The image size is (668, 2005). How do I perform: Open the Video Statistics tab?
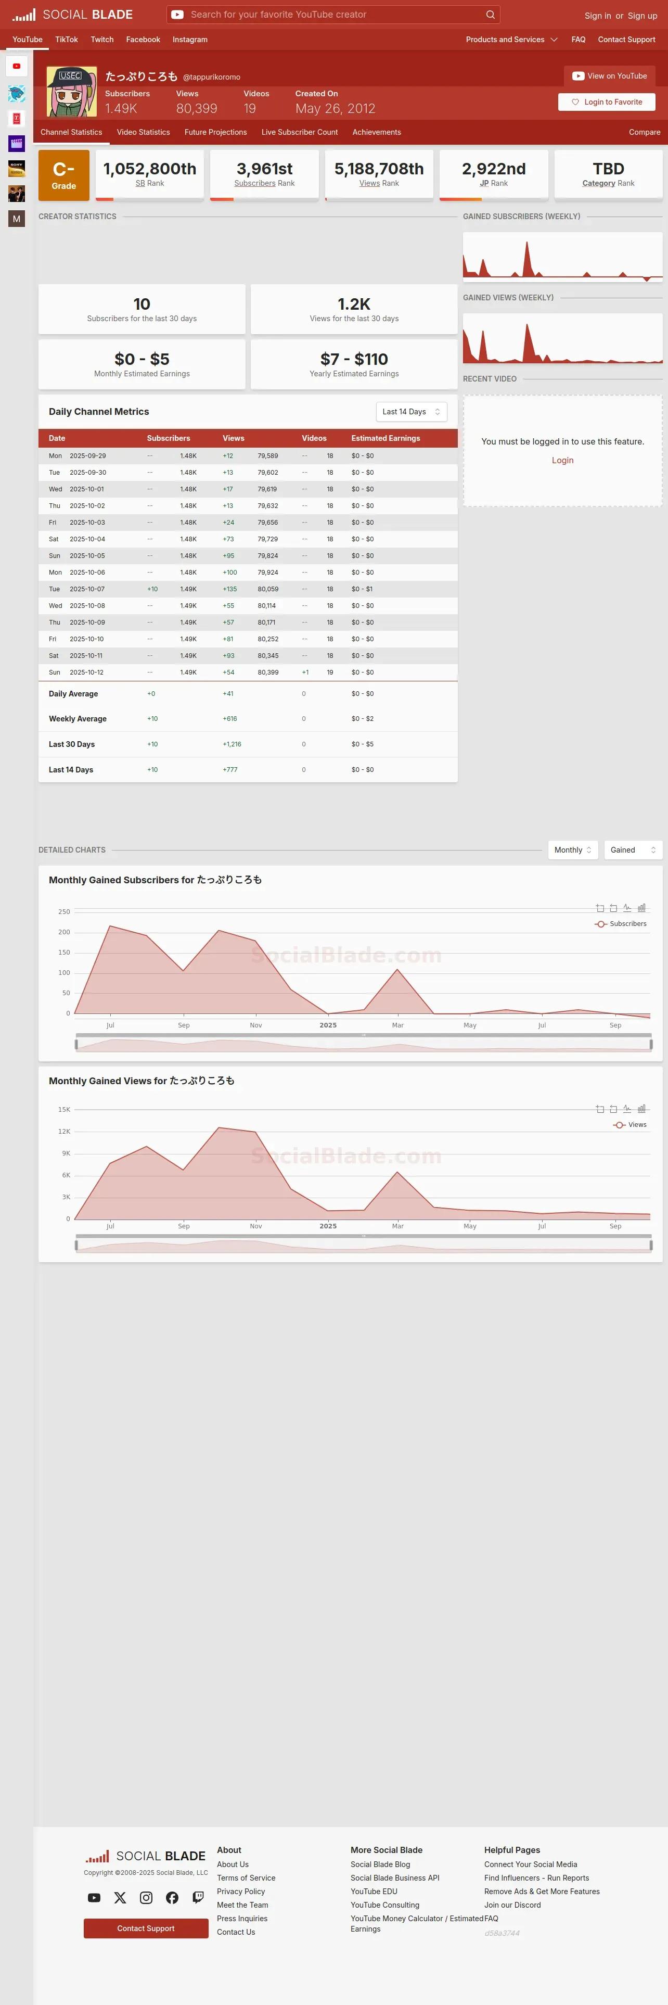pyautogui.click(x=143, y=132)
